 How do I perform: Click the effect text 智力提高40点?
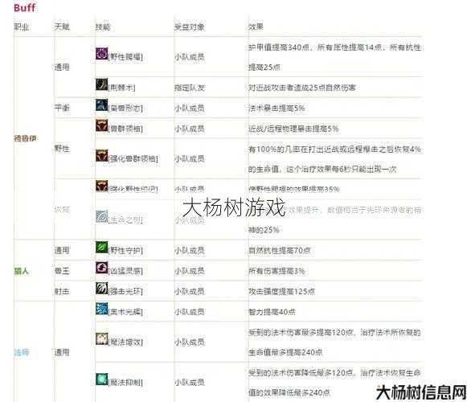click(x=272, y=312)
